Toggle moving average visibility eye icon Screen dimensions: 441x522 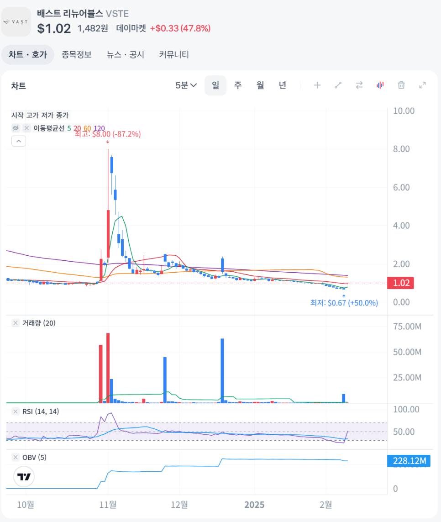[16, 128]
